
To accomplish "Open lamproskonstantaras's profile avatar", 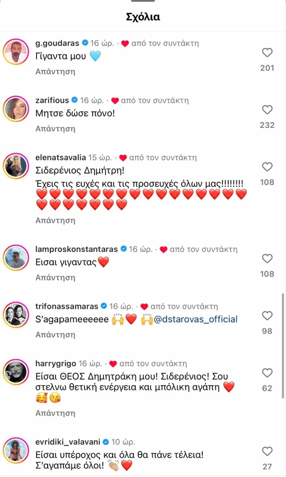I will tap(16, 258).
